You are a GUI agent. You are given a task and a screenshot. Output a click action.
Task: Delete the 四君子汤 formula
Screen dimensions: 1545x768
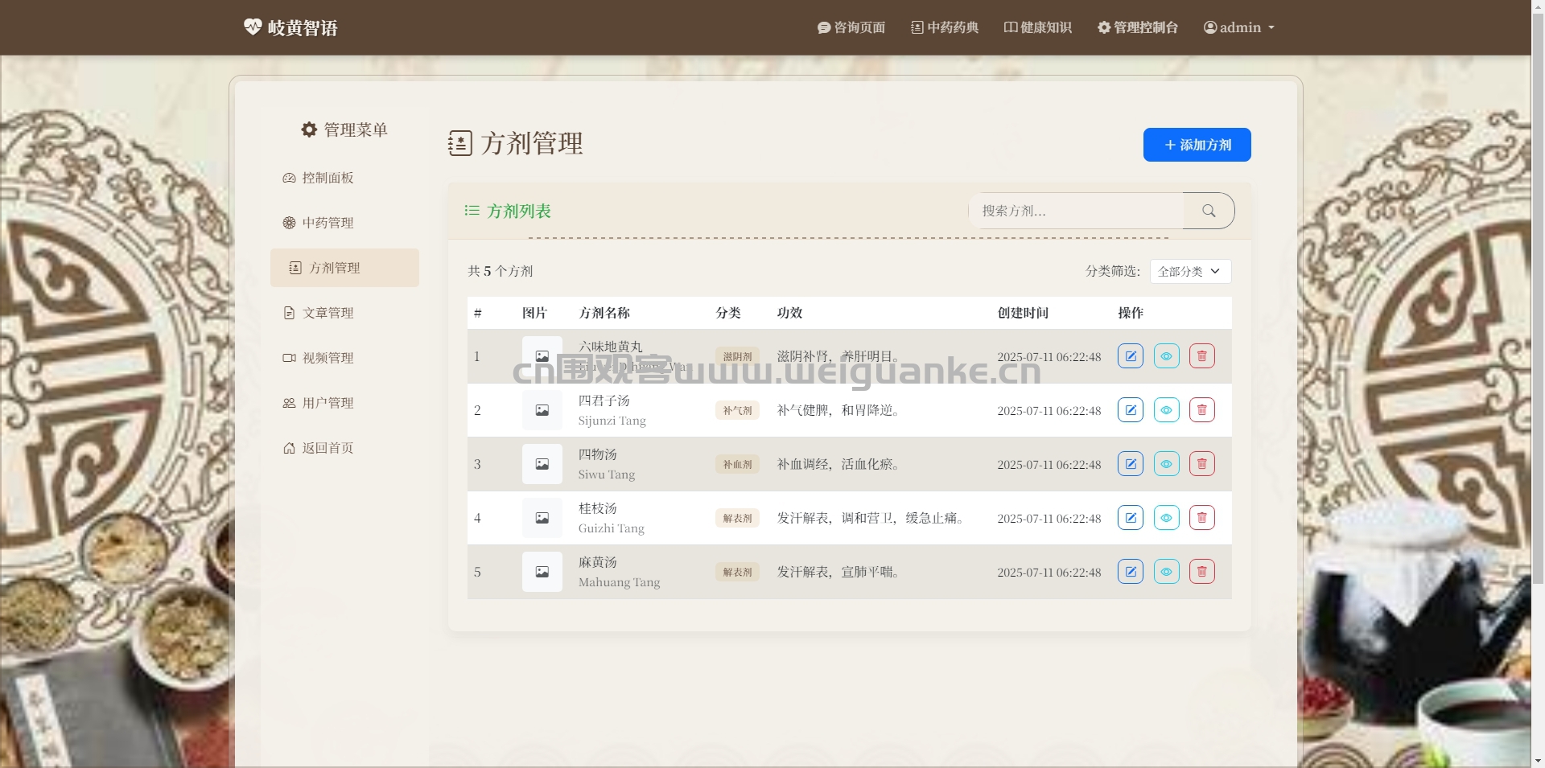[x=1201, y=410]
